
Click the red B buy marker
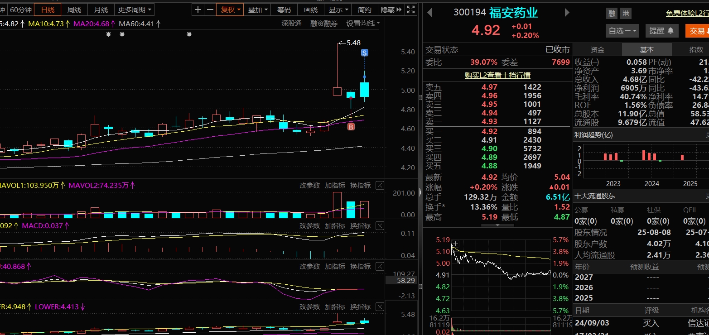tap(351, 127)
